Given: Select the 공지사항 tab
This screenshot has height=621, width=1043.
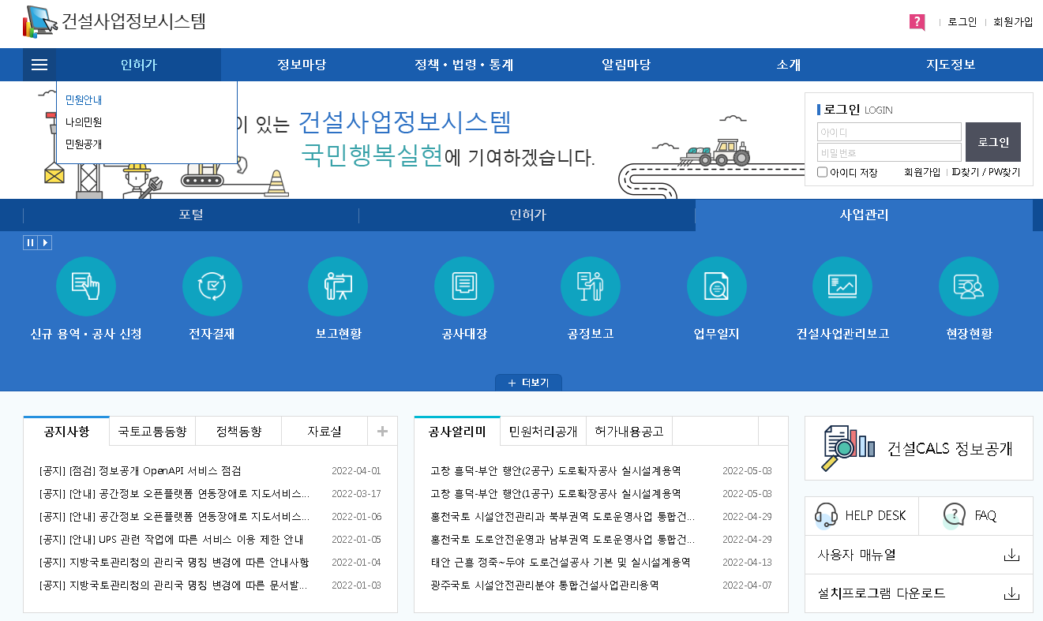Looking at the screenshot, I should click(66, 432).
